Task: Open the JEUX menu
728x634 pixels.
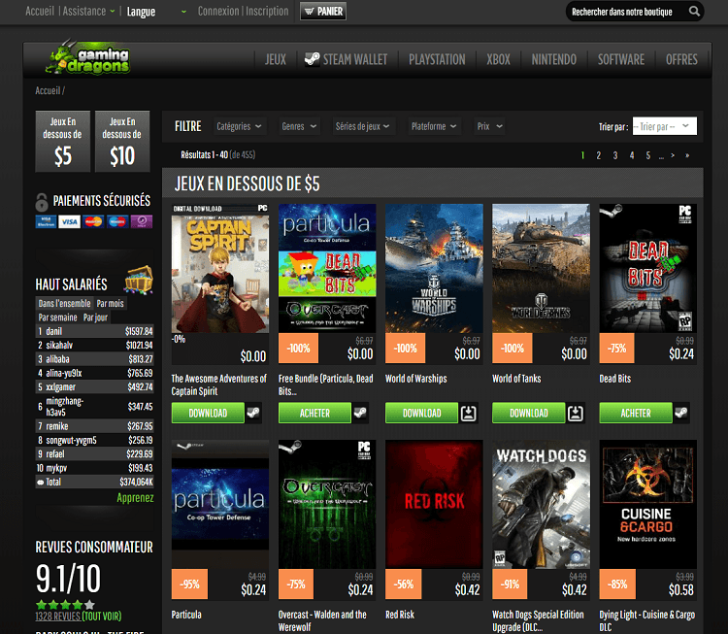Action: [276, 59]
